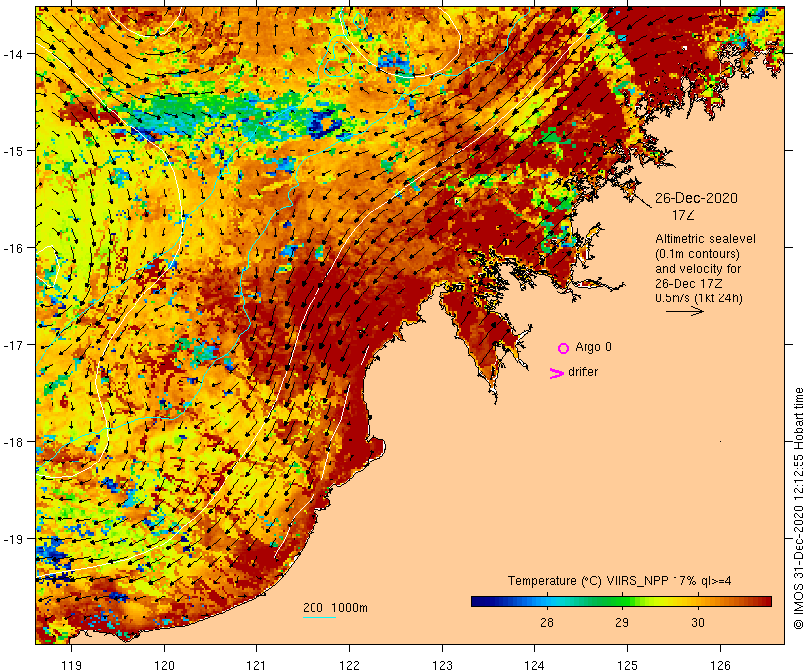Click latitude axis label '-19'
The width and height of the screenshot is (811, 672).
[x=13, y=539]
